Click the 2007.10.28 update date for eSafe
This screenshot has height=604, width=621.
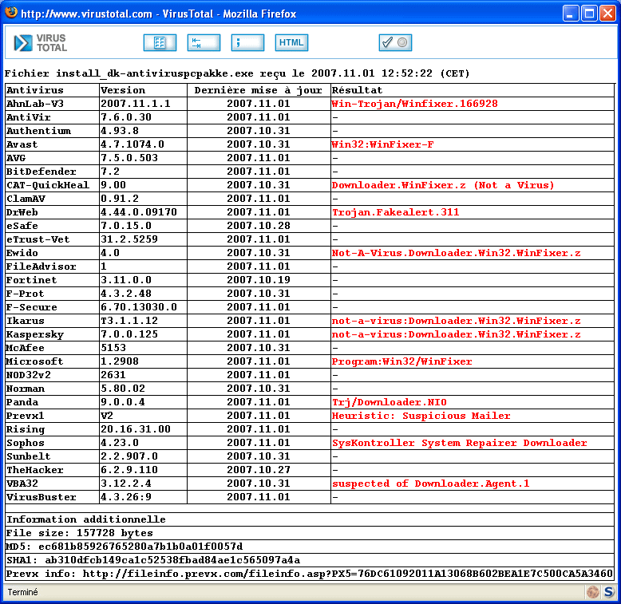point(259,226)
